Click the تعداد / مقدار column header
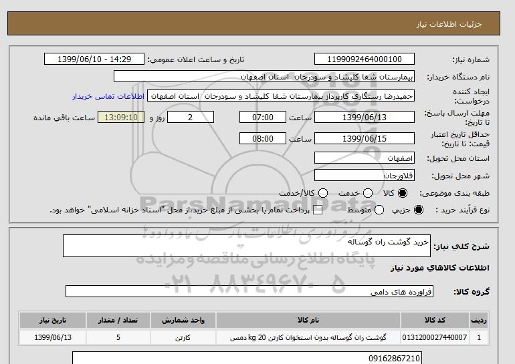 point(118,320)
